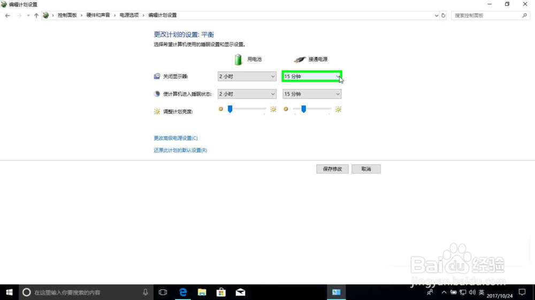Screen dimensions: 535x300
Task: Click the dim sun icon for battery brightness
Action: coord(221,109)
